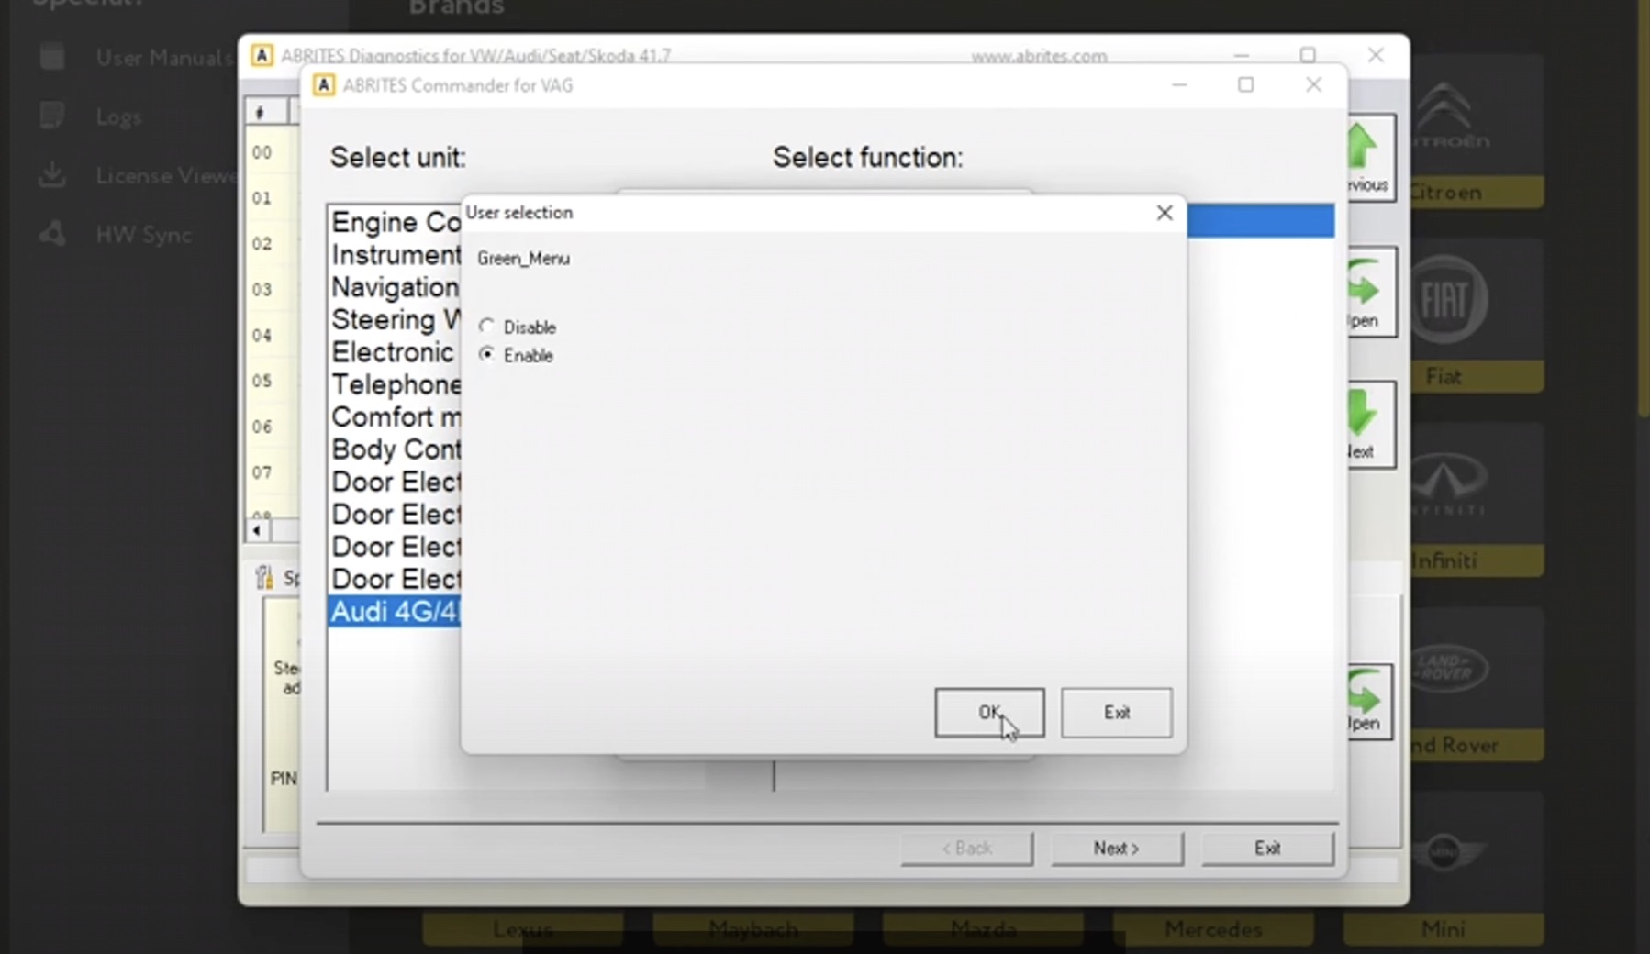The height and width of the screenshot is (954, 1650).
Task: Select Body Cont... unit in list
Action: 396,449
